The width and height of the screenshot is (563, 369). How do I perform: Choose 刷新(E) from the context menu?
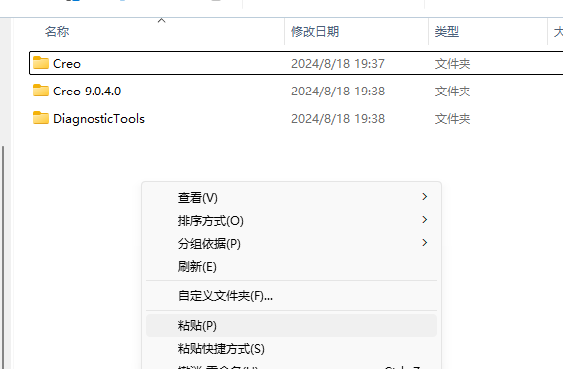(x=291, y=266)
